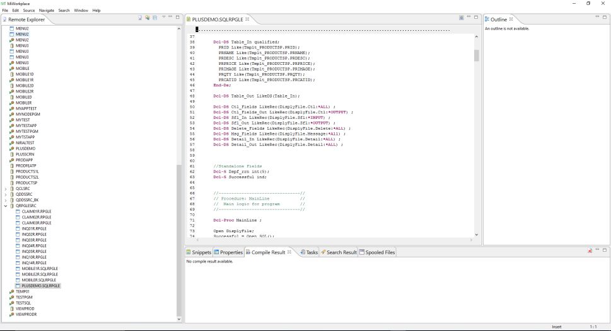The height and width of the screenshot is (331, 611).
Task: Maximize the Outline panel
Action: click(x=605, y=17)
